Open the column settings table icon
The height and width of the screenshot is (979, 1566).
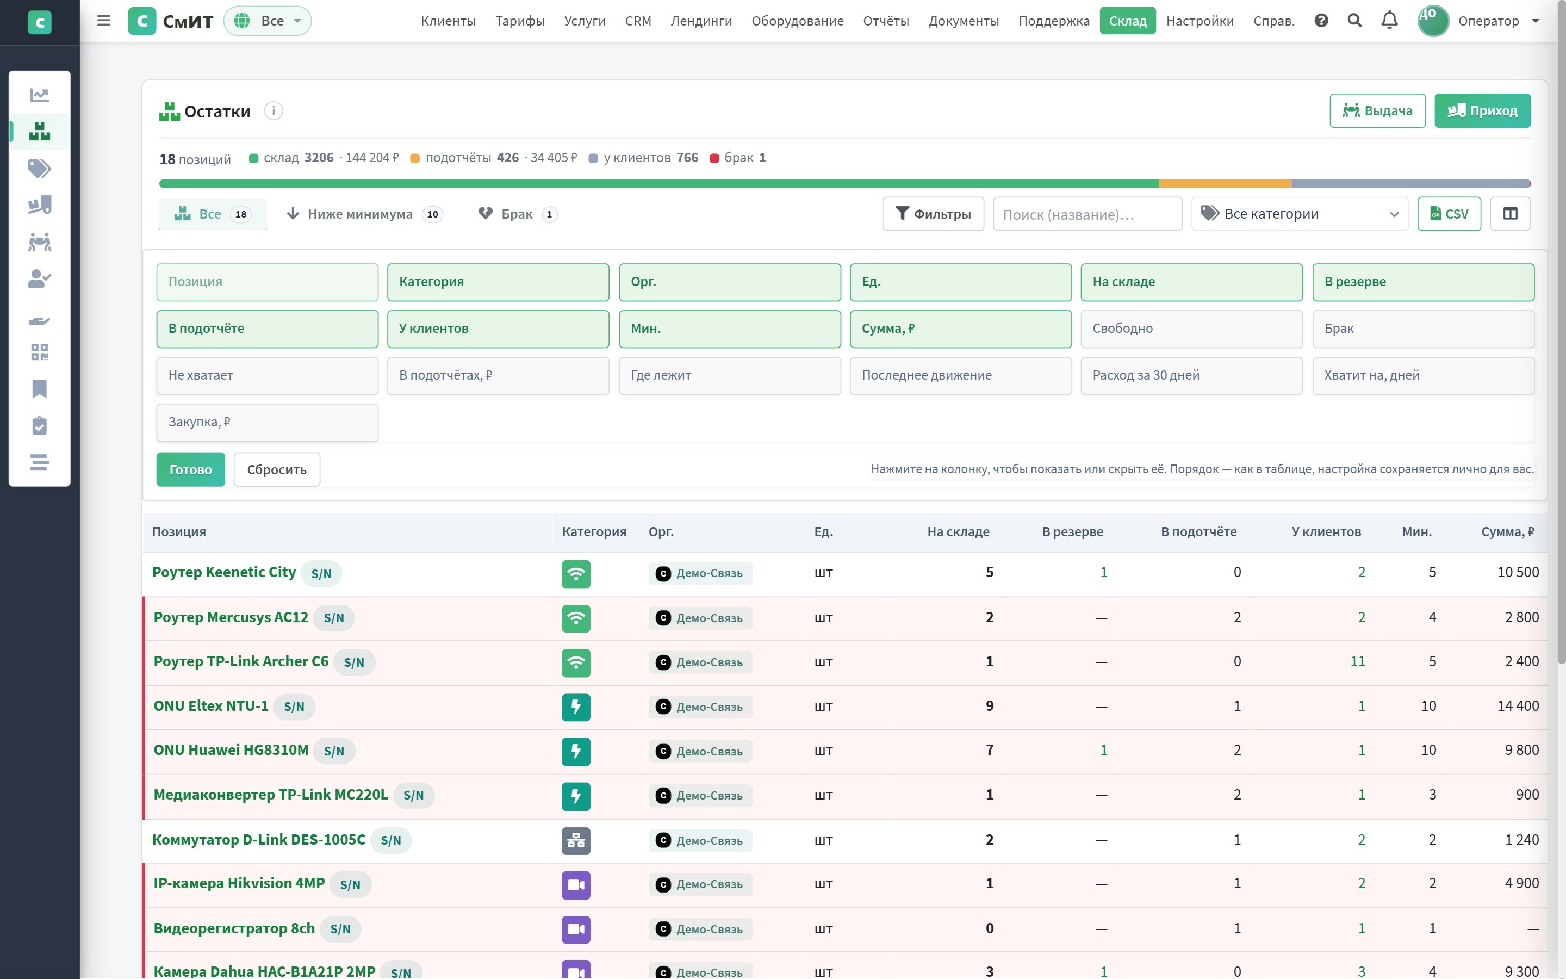(x=1509, y=214)
